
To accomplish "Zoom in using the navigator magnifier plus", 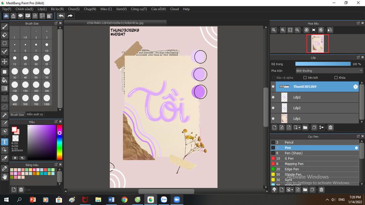I will tap(283, 30).
